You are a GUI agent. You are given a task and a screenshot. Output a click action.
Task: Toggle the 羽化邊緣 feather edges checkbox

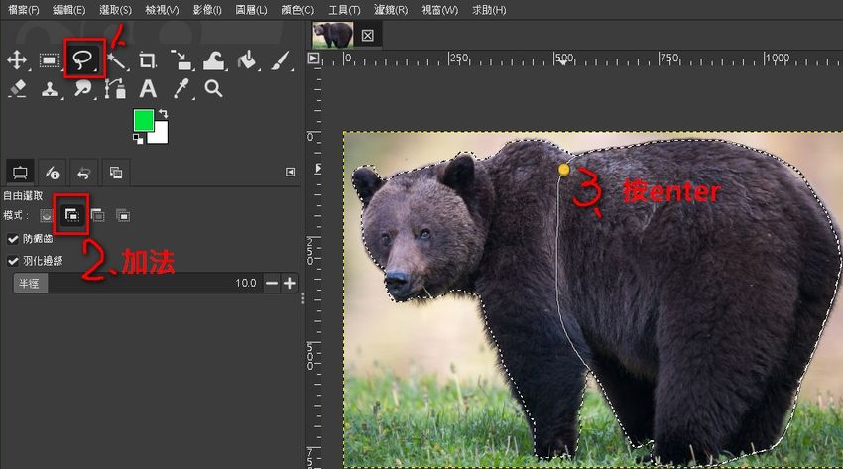(x=13, y=261)
